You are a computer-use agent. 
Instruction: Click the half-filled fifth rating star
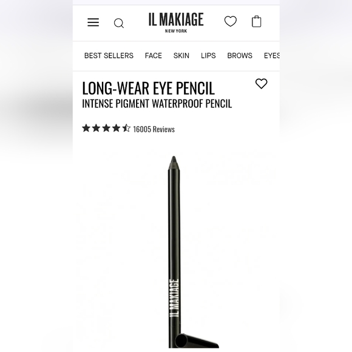pyautogui.click(x=126, y=128)
